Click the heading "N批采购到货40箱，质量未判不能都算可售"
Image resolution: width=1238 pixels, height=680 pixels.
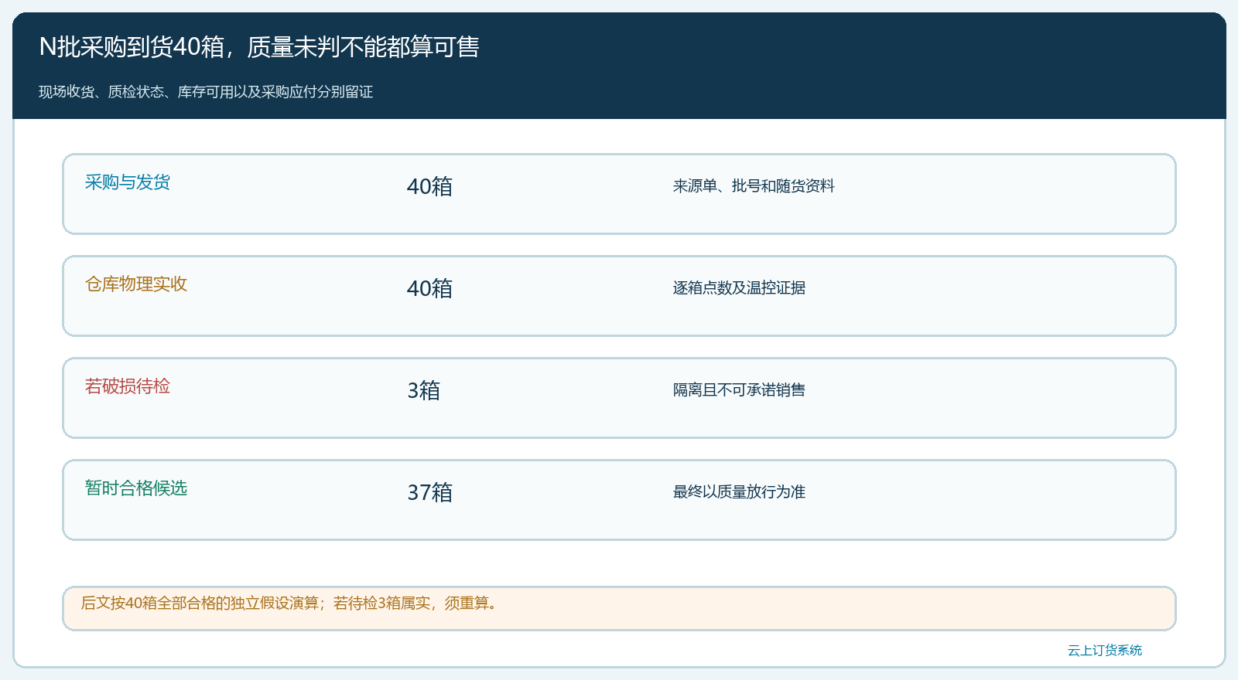tap(259, 47)
